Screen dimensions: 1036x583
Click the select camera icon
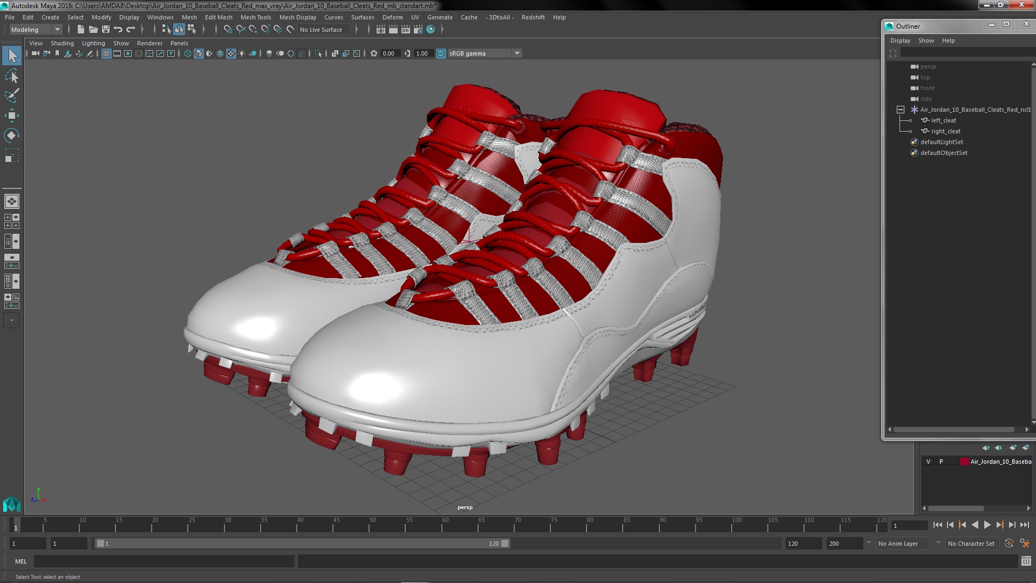pos(36,53)
